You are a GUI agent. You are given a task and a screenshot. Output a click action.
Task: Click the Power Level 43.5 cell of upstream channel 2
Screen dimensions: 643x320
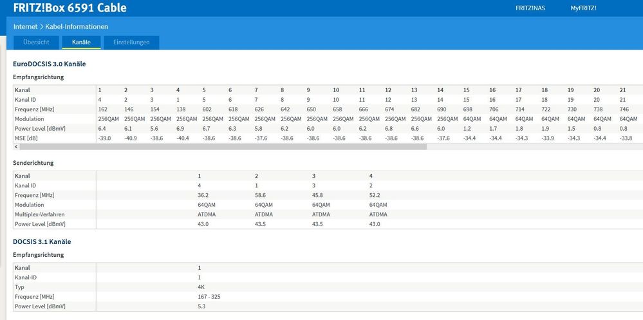[261, 224]
